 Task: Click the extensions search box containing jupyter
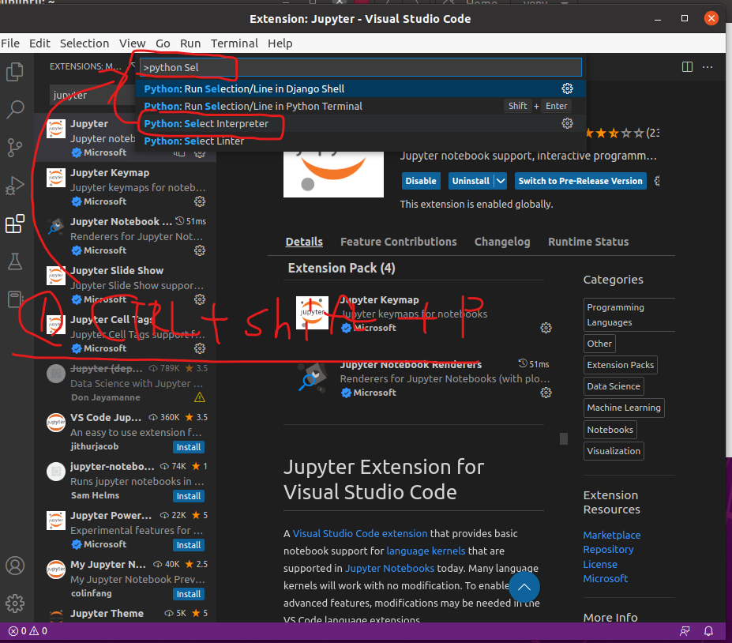92,96
